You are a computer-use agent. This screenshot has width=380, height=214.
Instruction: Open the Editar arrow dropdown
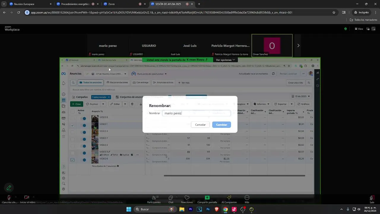[x=125, y=104]
